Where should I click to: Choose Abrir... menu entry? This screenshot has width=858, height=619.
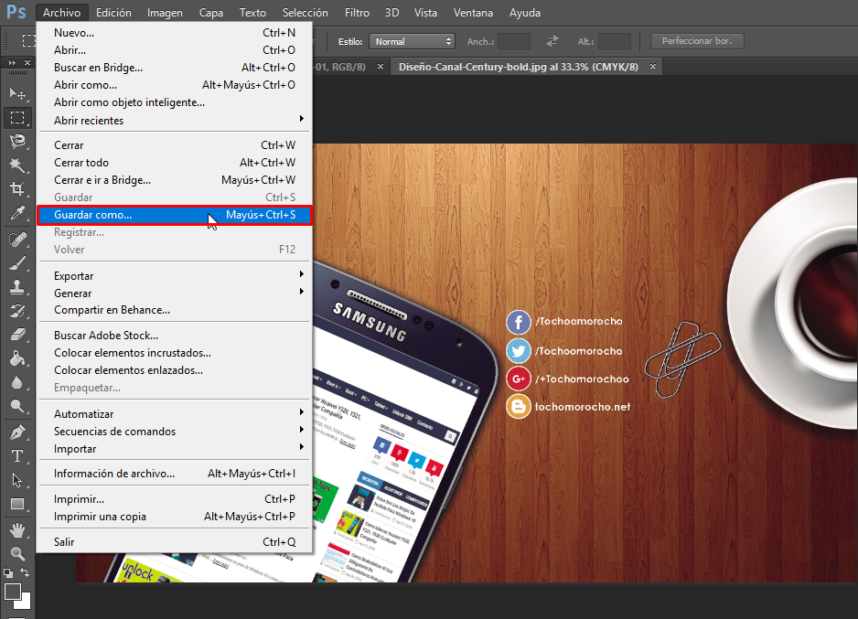pos(174,50)
